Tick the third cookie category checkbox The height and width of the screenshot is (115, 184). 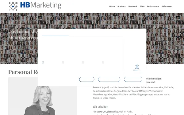click(x=83, y=62)
